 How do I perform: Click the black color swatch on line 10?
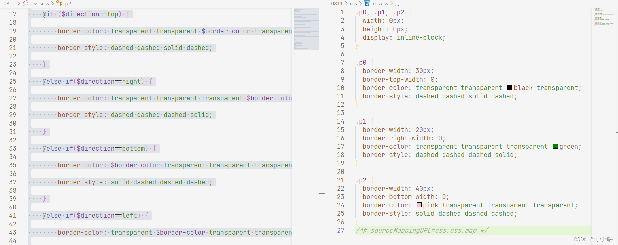510,88
